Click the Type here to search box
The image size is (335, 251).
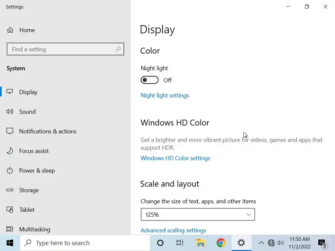tap(85, 243)
